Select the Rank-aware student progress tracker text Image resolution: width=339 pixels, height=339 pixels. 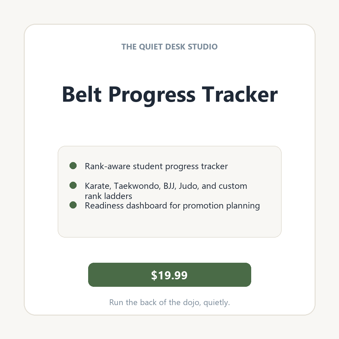[156, 166]
